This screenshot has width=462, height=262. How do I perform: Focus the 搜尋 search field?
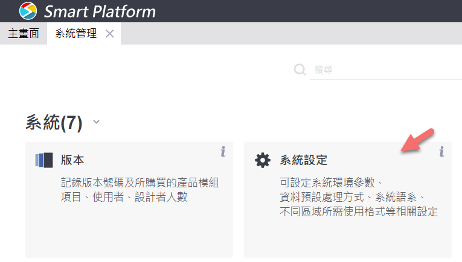(x=386, y=70)
